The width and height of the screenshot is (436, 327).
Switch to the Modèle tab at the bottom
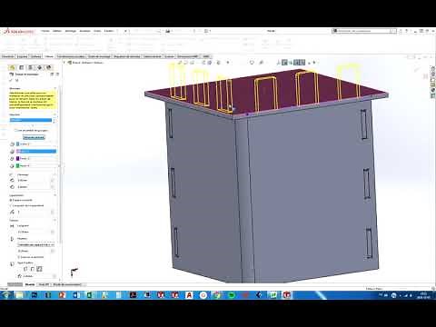(30, 284)
